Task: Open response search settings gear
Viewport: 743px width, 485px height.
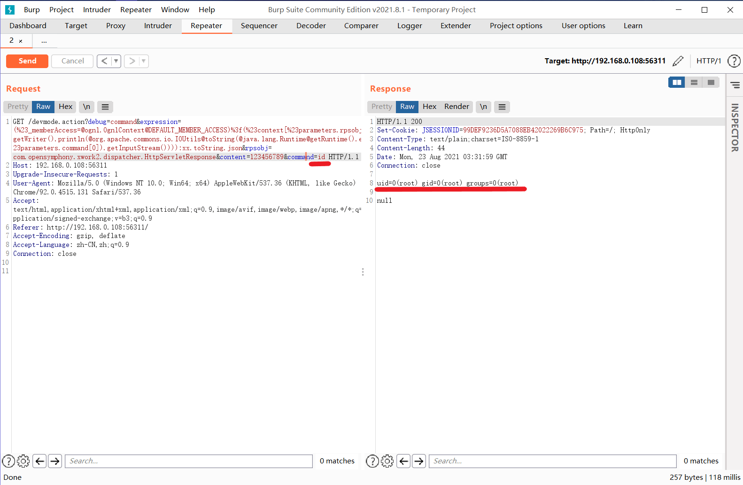Action: click(x=387, y=461)
